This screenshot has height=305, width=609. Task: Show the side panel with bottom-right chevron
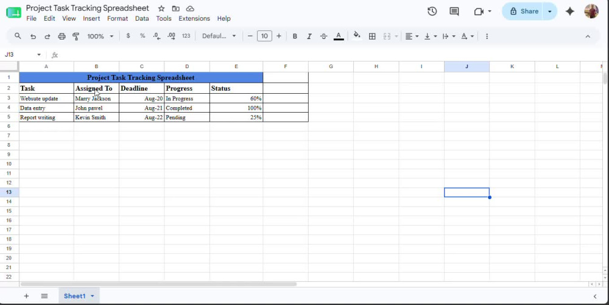point(594,296)
